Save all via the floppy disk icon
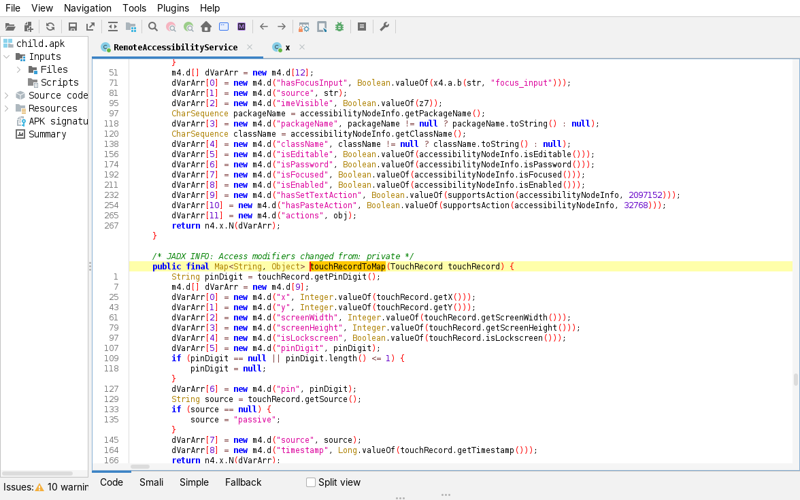 [72, 27]
